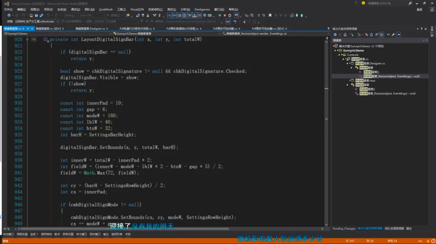436x244 pixels.
Task: Collapse the .Designer.cs file node
Action: (347, 63)
